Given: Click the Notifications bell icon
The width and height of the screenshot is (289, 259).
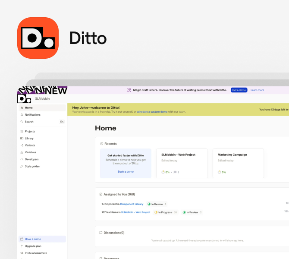Looking at the screenshot, I should 22,115.
